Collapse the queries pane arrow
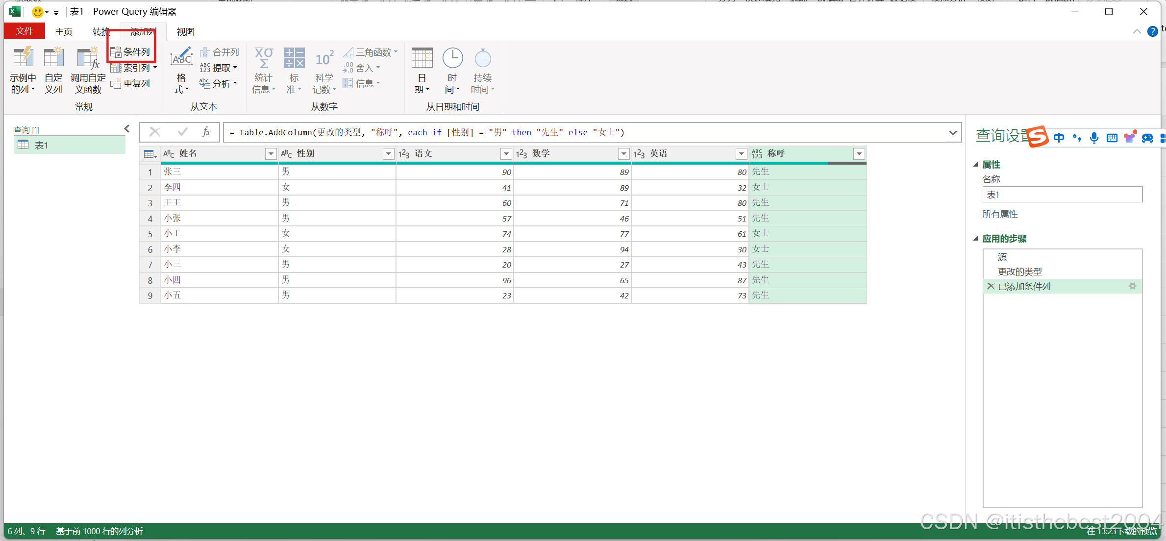 (126, 129)
